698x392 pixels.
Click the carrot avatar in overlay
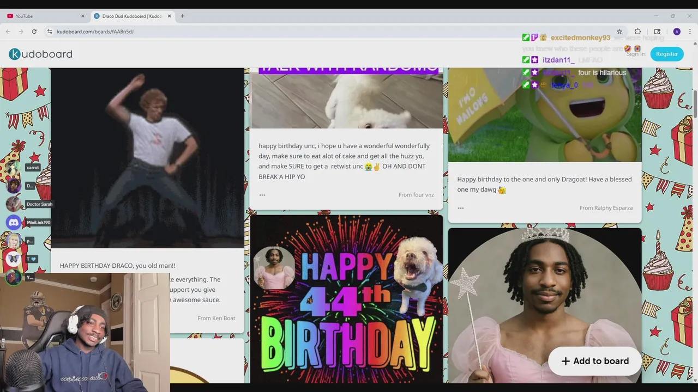click(x=13, y=168)
